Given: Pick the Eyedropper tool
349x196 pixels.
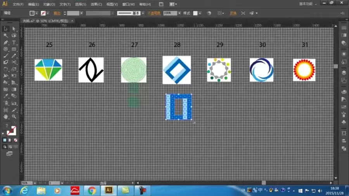Looking at the screenshot, I should (5, 96).
